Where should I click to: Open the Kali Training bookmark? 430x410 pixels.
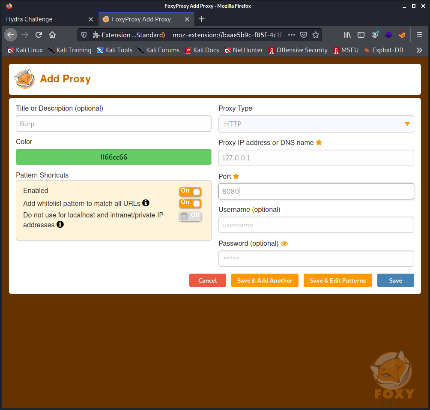[70, 50]
